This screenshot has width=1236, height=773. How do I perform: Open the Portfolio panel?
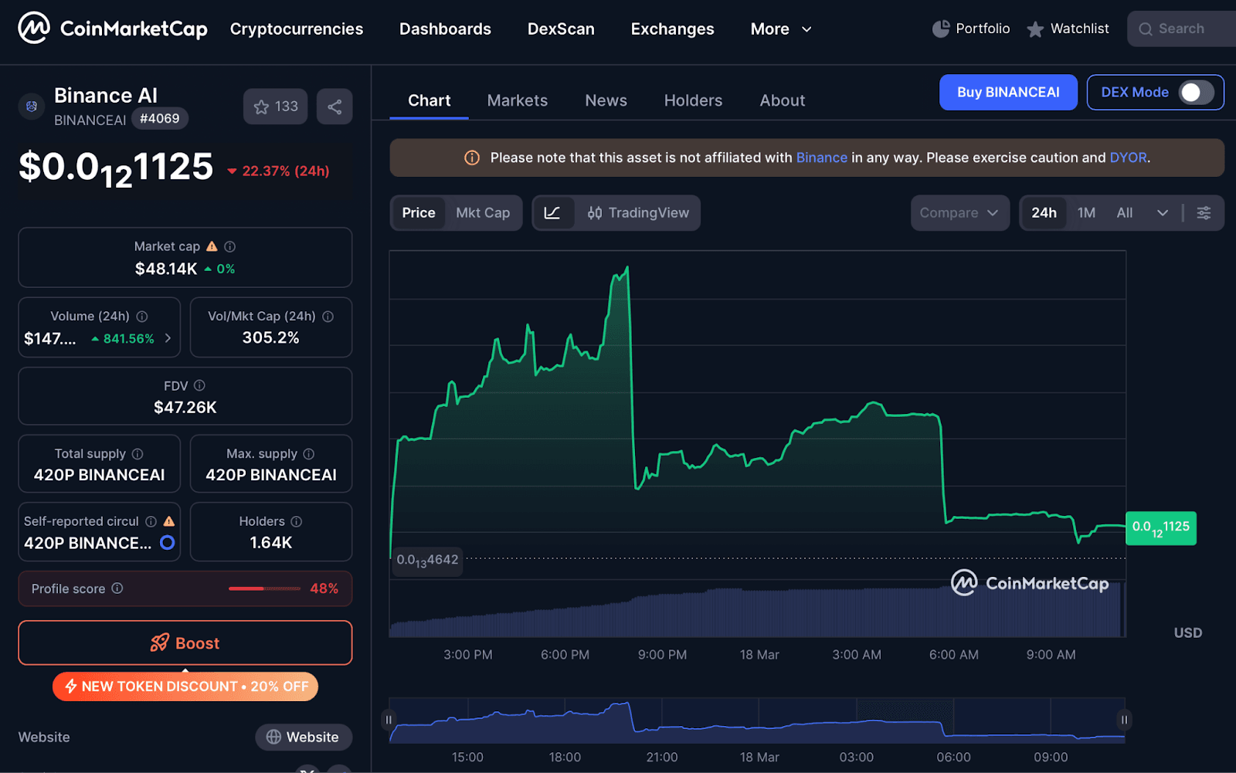(x=971, y=29)
